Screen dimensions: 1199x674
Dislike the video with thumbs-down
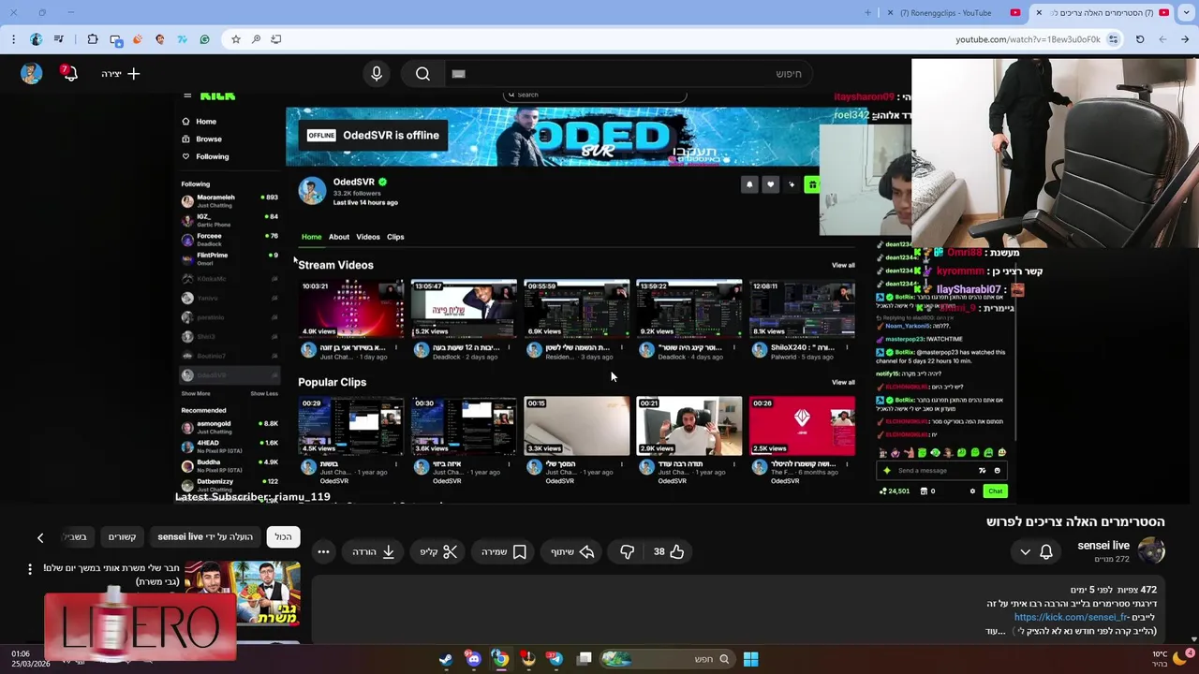628,551
